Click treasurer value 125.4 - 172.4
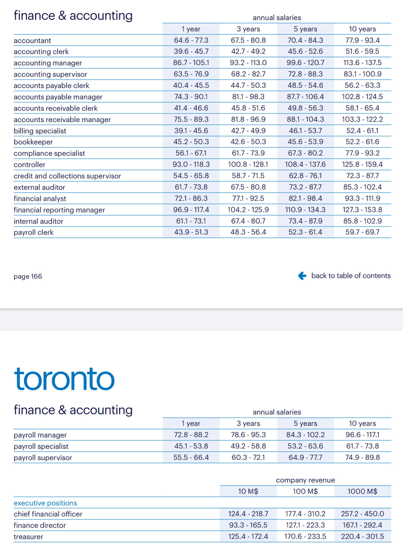403x551 pixels. click(248, 536)
